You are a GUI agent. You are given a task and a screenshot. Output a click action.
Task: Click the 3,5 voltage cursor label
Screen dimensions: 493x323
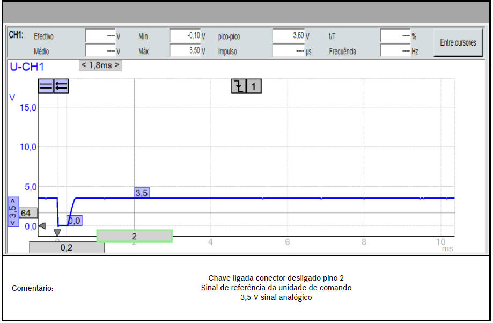[x=142, y=193]
